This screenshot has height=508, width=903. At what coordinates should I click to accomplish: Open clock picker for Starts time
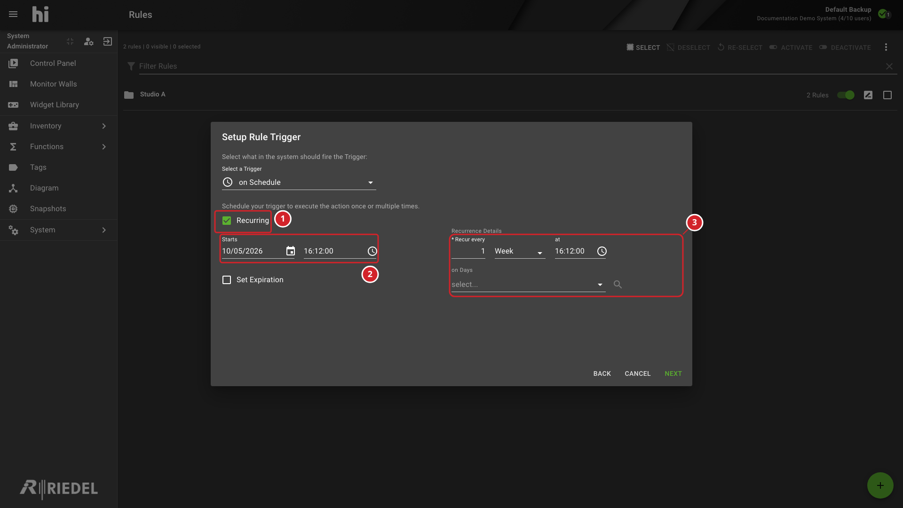(x=372, y=251)
